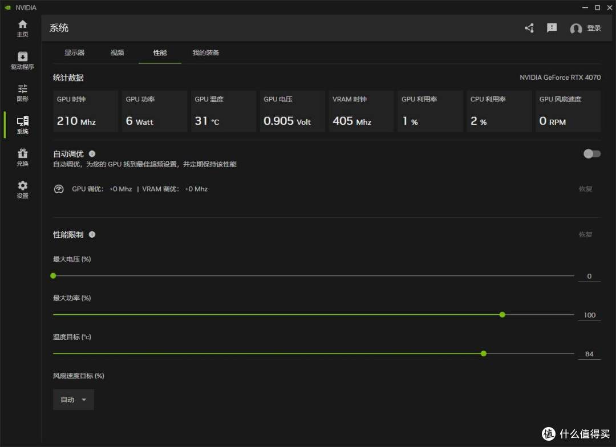The width and height of the screenshot is (616, 447).
Task: Click the CPU 利用率 2 % card
Action: point(499,111)
